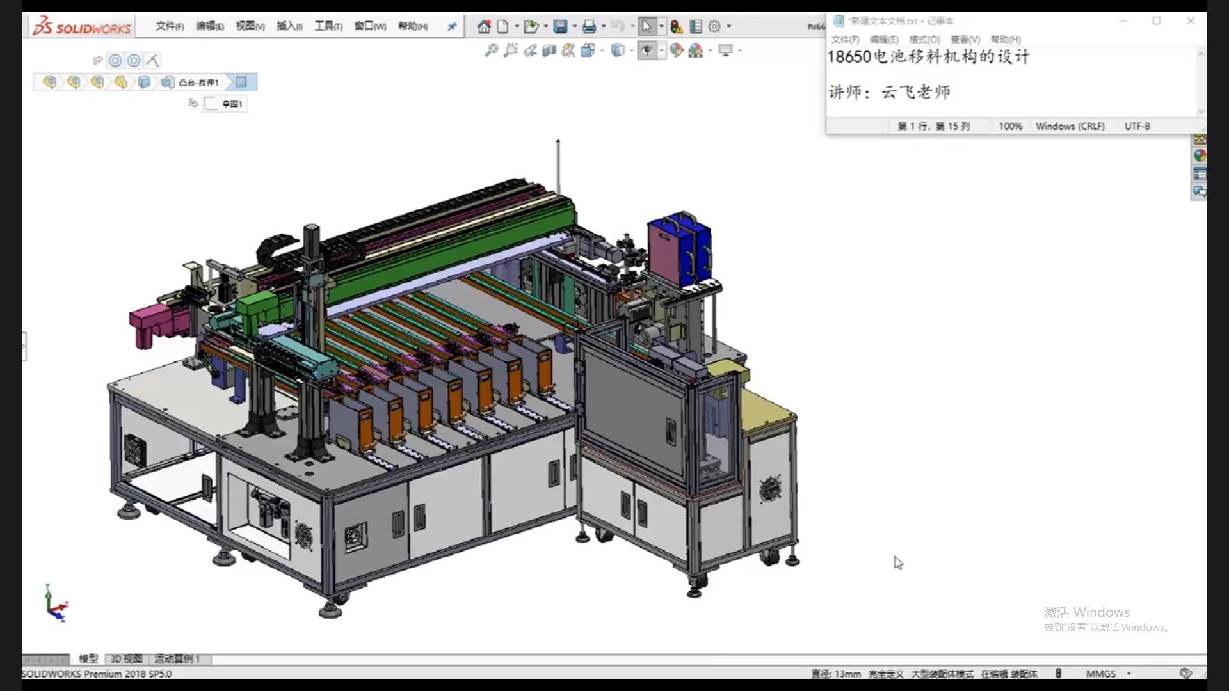The height and width of the screenshot is (691, 1229).
Task: Open the Options gear
Action: (714, 26)
